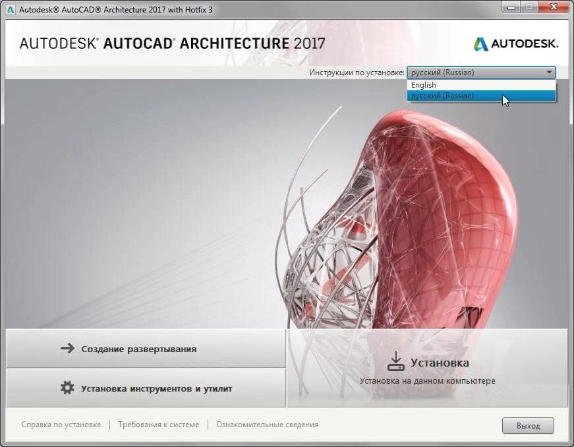Minimize the installer window
Image resolution: width=574 pixels, height=447 pixels.
click(x=511, y=7)
